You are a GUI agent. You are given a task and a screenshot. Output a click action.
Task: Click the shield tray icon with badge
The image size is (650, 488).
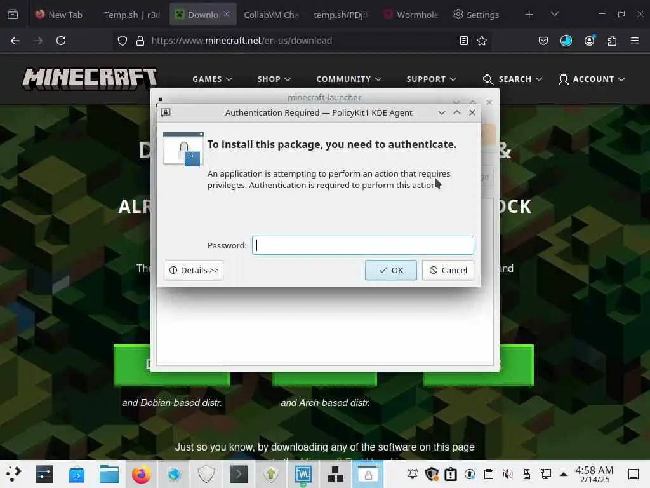coord(432,474)
